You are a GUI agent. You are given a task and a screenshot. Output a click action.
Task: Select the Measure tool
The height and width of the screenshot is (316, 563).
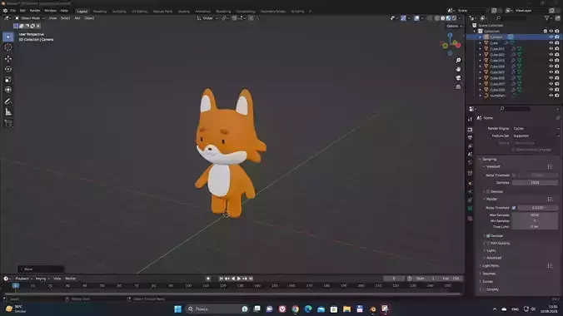(7, 112)
